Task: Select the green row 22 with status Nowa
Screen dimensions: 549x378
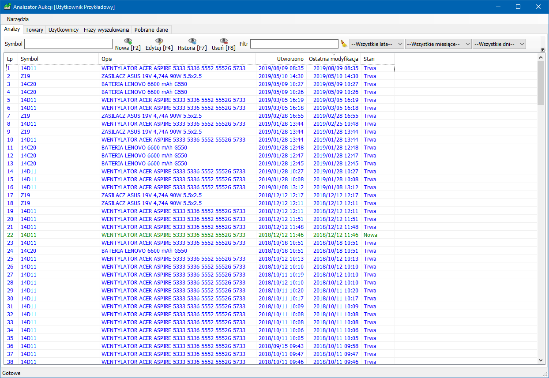Action: point(173,235)
